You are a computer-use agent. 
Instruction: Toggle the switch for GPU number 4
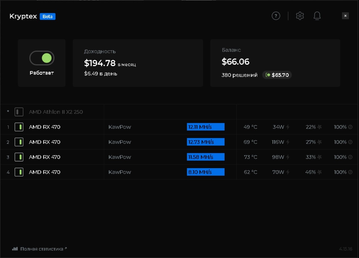pos(19,172)
